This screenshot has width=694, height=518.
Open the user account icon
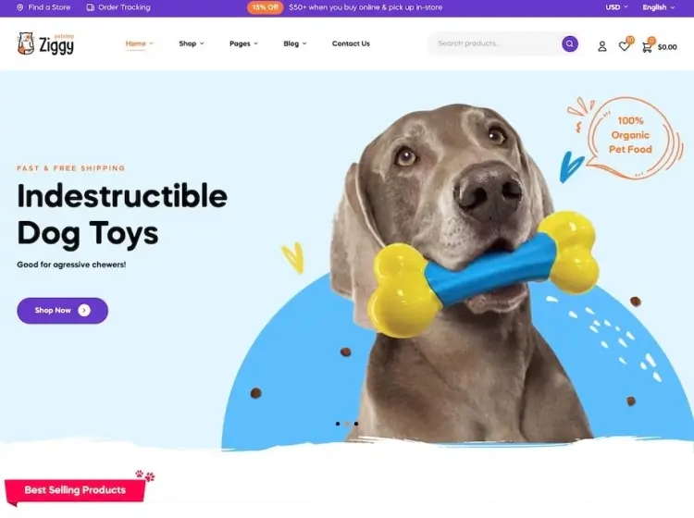point(602,46)
